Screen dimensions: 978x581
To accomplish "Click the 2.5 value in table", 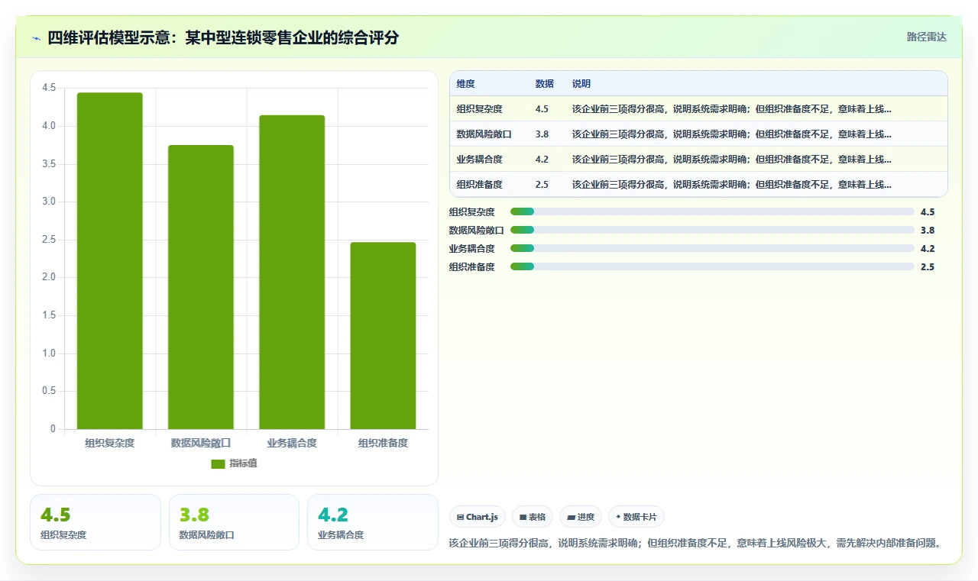I will point(542,185).
